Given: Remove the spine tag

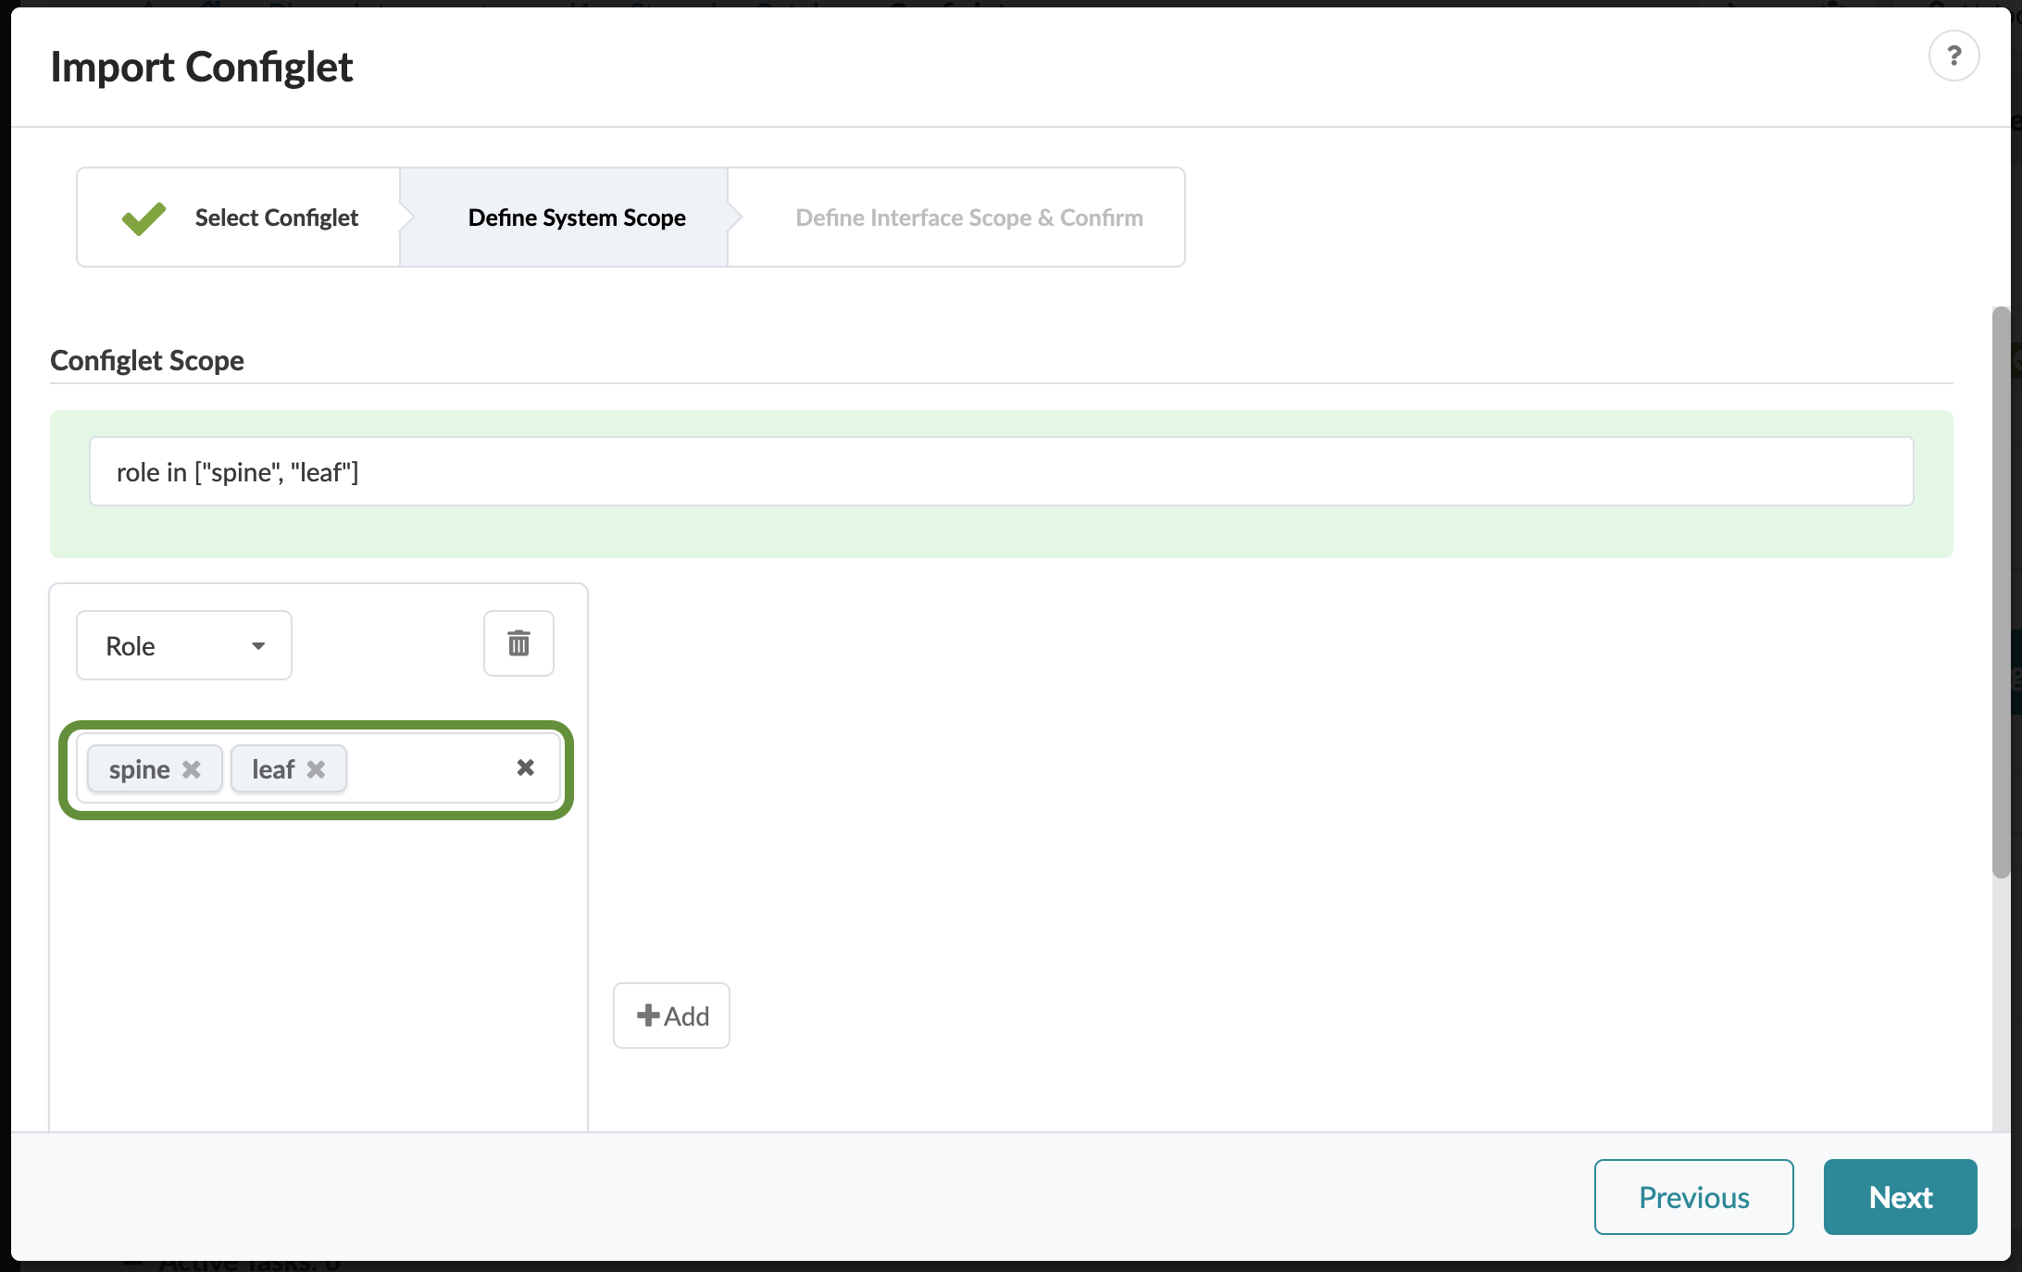Looking at the screenshot, I should (192, 769).
